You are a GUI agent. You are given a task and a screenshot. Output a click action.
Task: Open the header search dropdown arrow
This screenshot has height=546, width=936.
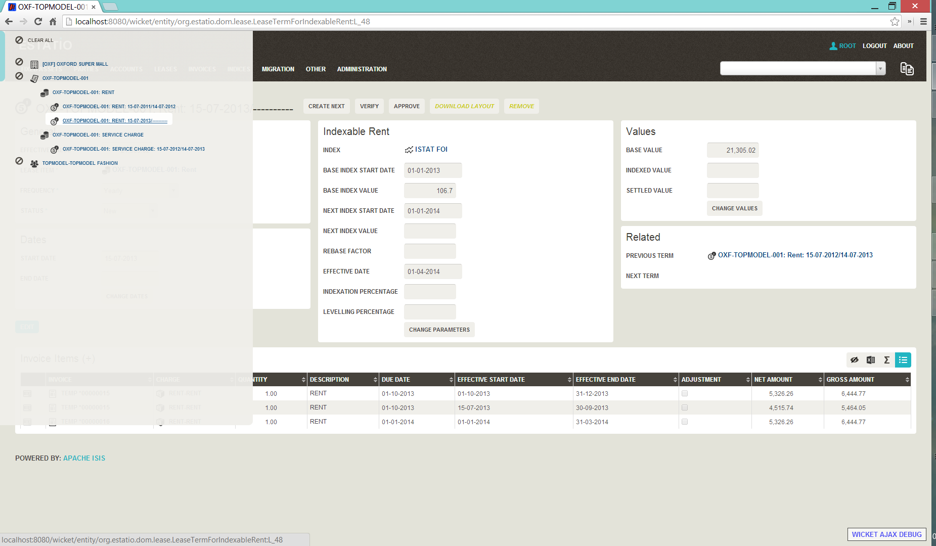(880, 69)
